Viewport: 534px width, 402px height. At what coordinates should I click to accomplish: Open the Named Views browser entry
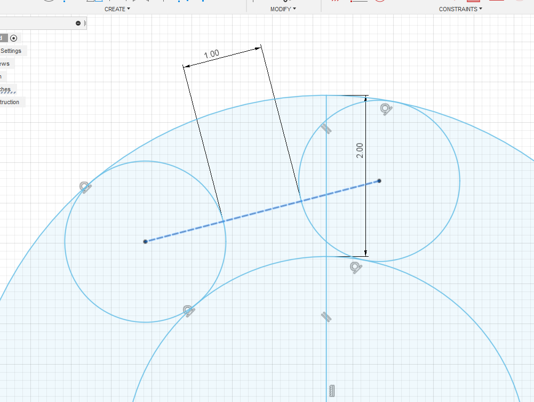point(5,64)
